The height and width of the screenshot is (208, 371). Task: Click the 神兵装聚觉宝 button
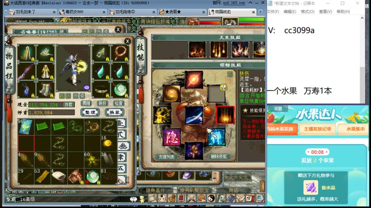click(194, 190)
